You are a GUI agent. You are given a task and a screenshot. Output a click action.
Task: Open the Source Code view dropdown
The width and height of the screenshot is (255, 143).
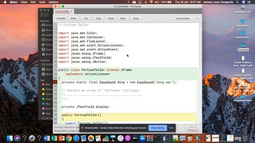[187, 18]
